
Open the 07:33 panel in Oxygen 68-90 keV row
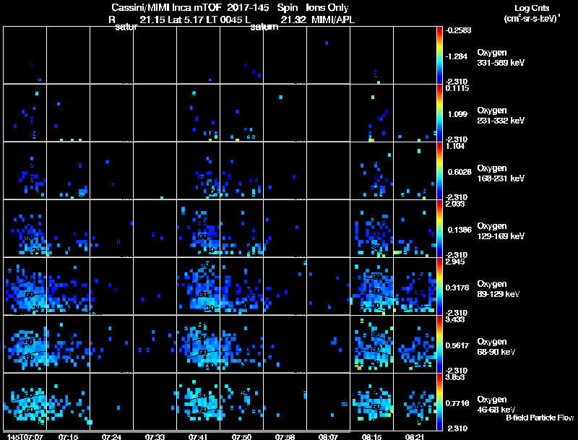tap(155, 344)
